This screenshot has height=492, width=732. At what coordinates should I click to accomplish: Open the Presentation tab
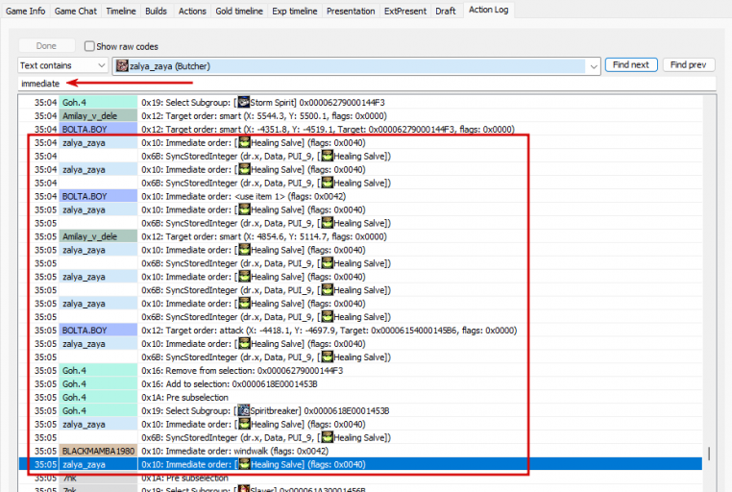click(x=351, y=11)
